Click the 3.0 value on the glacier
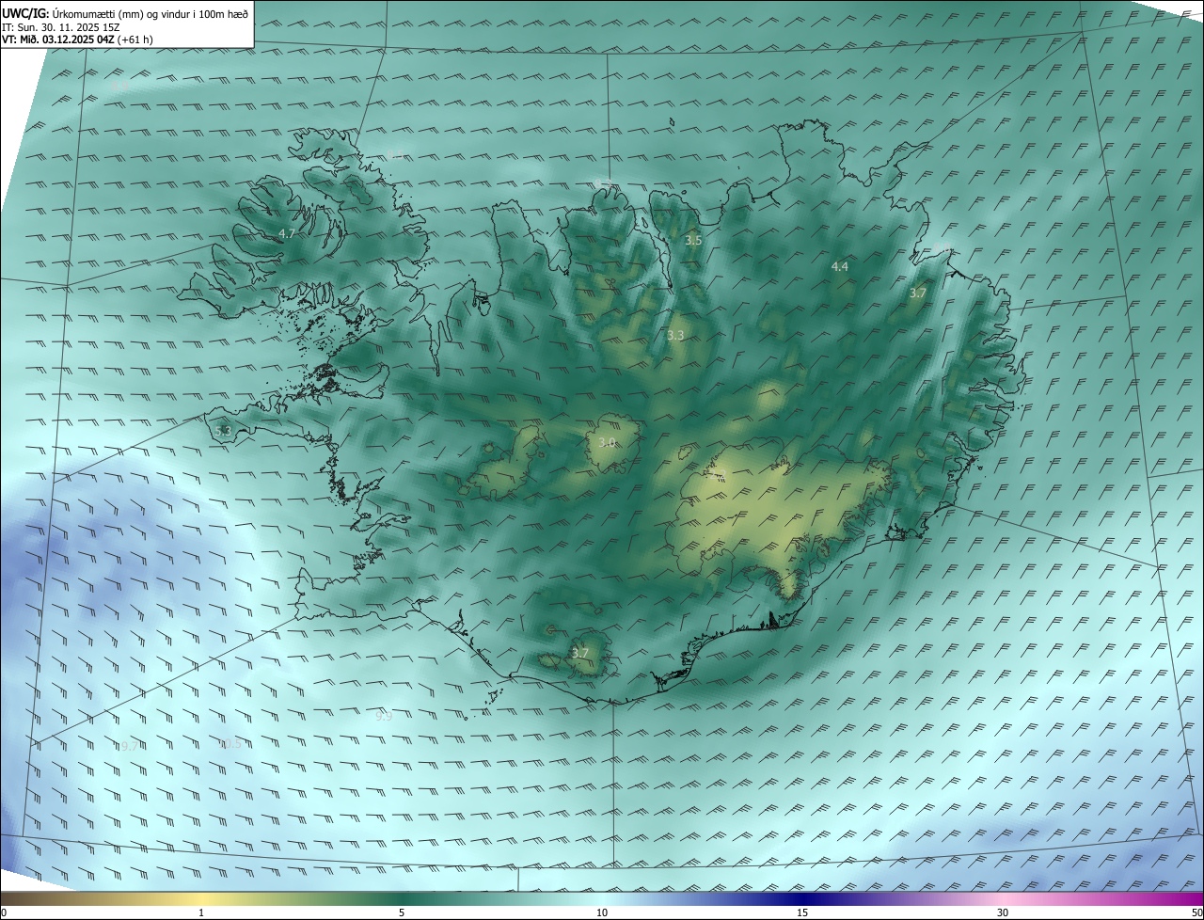 607,443
